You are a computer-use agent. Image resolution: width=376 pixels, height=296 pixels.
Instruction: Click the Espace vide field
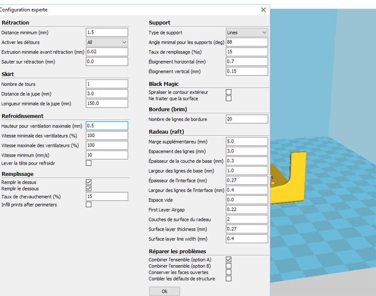click(x=246, y=199)
